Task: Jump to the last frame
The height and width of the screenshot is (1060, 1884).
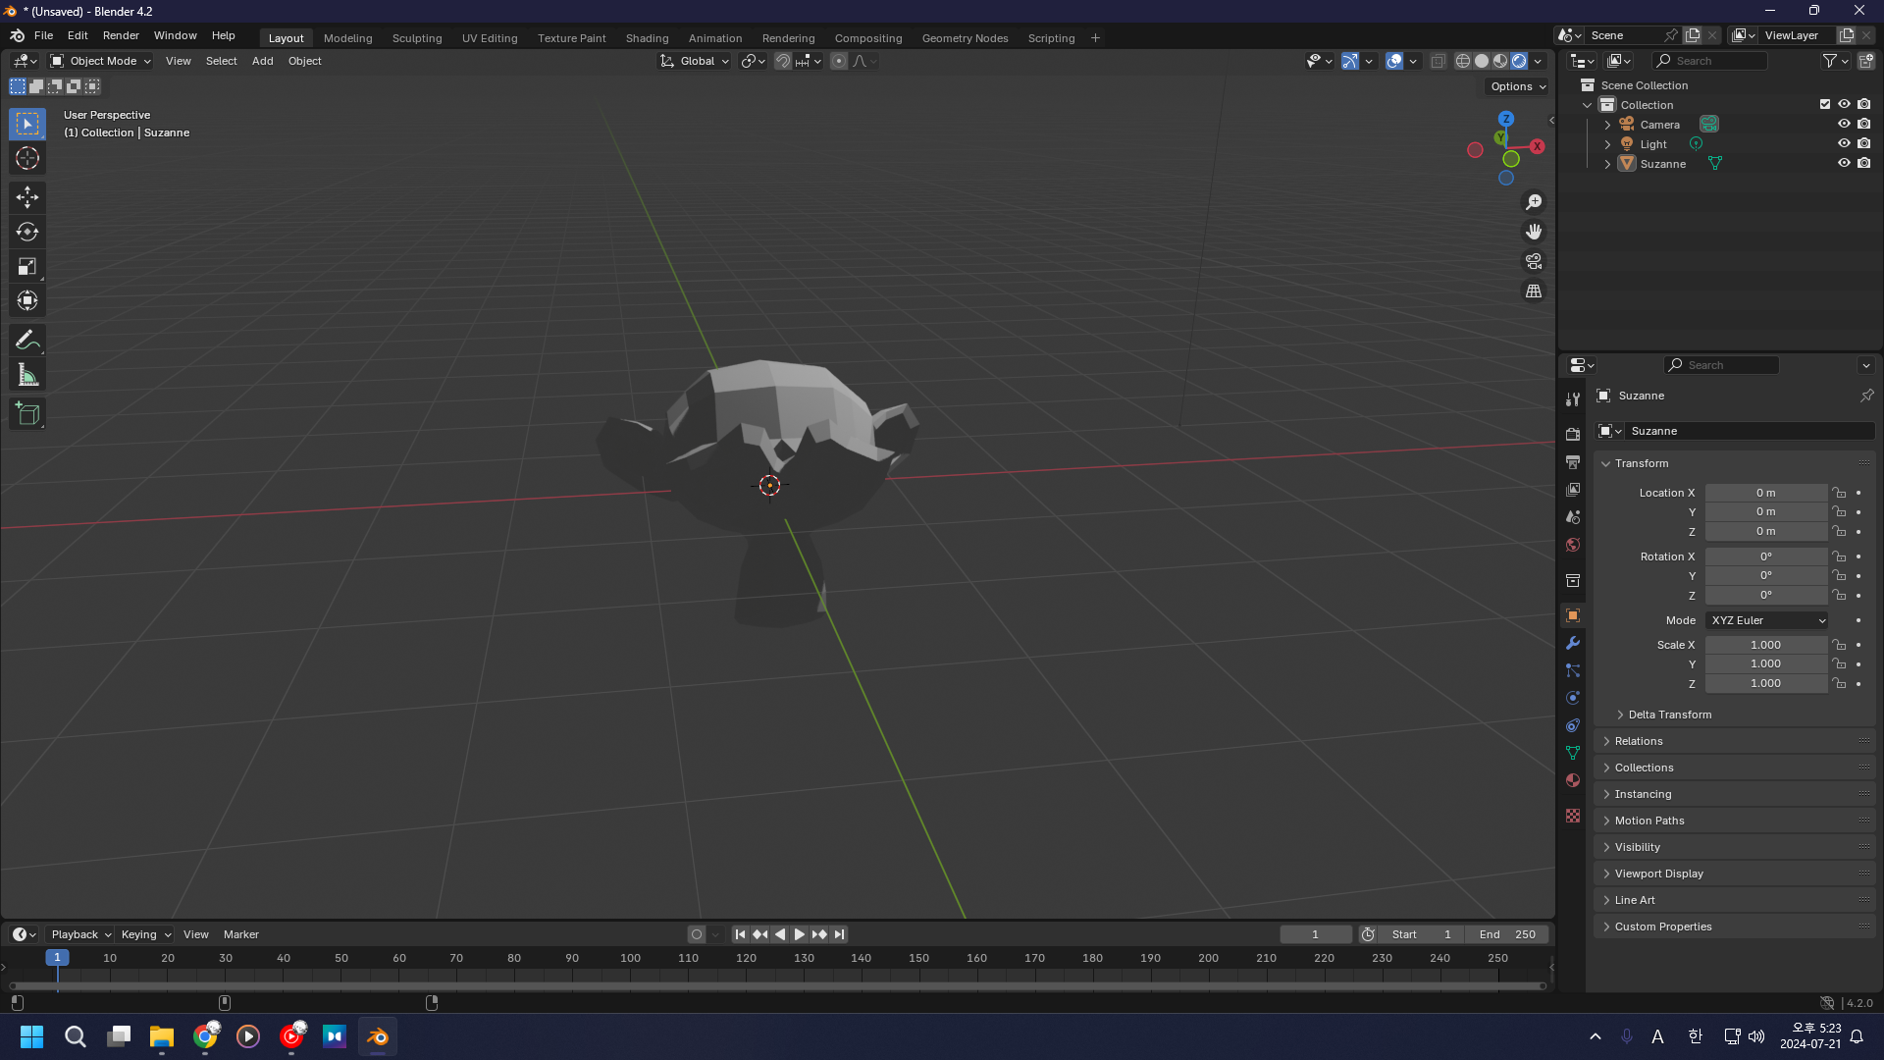Action: [839, 934]
